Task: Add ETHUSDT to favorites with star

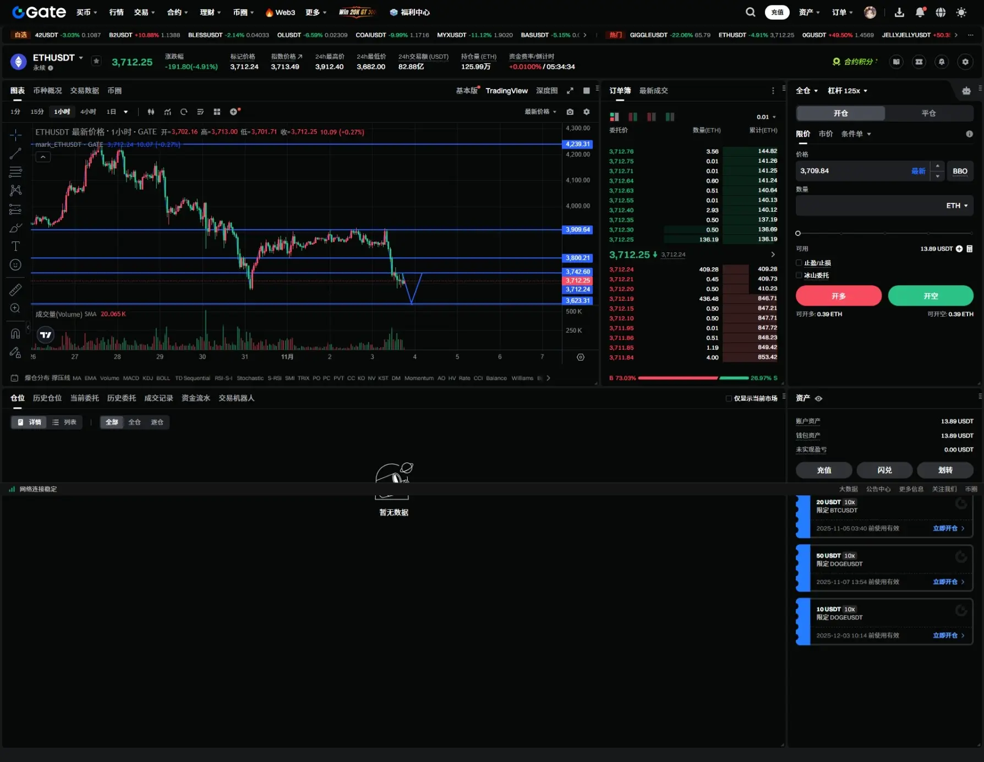Action: (x=96, y=61)
